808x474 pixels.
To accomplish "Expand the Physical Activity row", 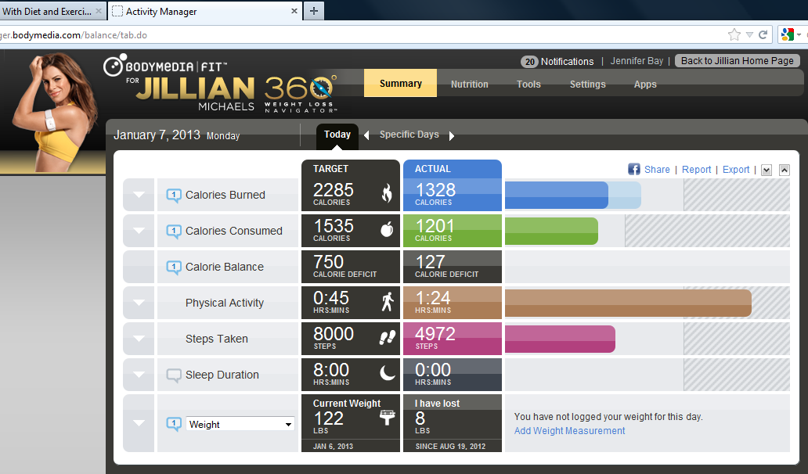I will tap(139, 303).
